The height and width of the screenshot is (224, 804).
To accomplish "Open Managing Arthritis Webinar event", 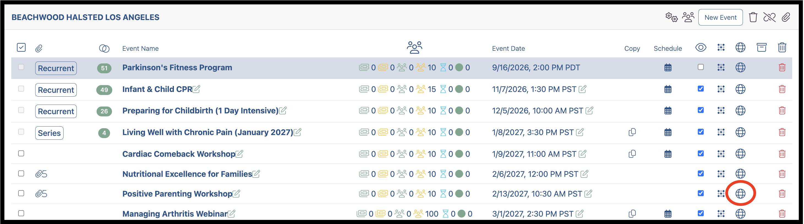I will click(x=175, y=214).
